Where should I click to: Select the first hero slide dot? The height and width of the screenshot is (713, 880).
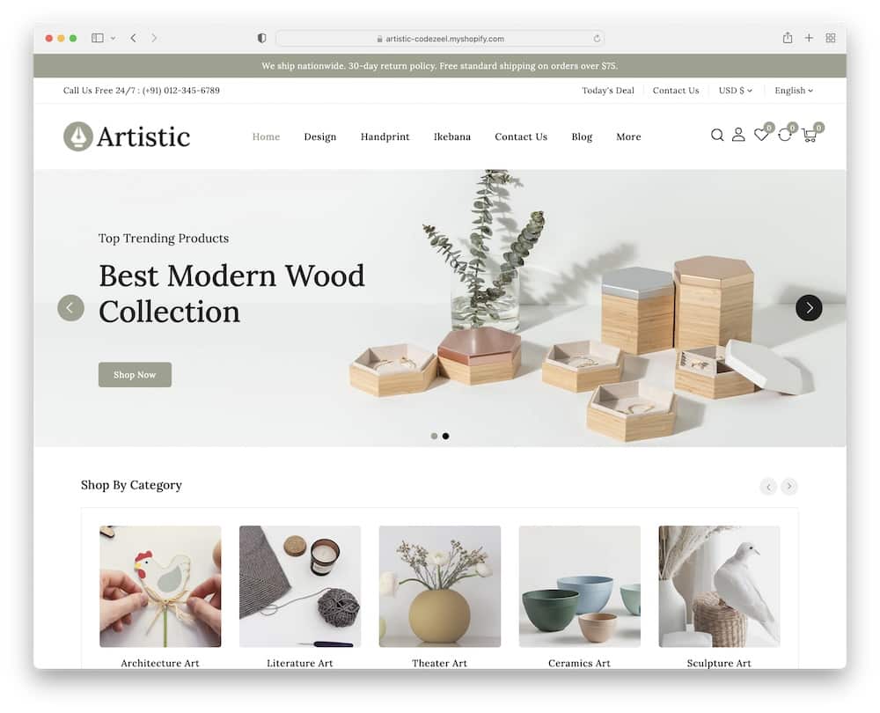click(434, 437)
